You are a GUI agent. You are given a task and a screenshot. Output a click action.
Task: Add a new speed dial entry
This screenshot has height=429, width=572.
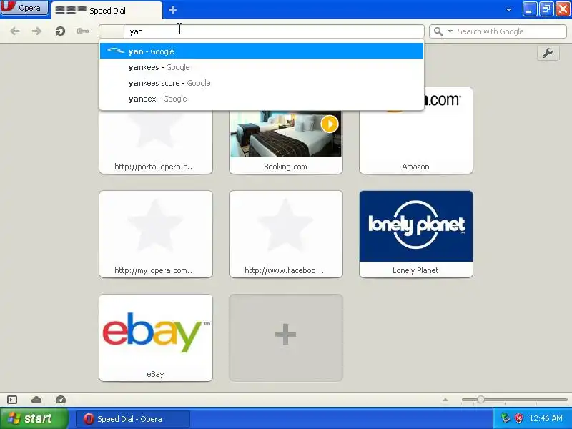tap(285, 337)
